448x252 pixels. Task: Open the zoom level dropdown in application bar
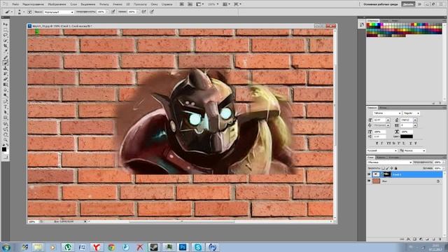click(213, 4)
